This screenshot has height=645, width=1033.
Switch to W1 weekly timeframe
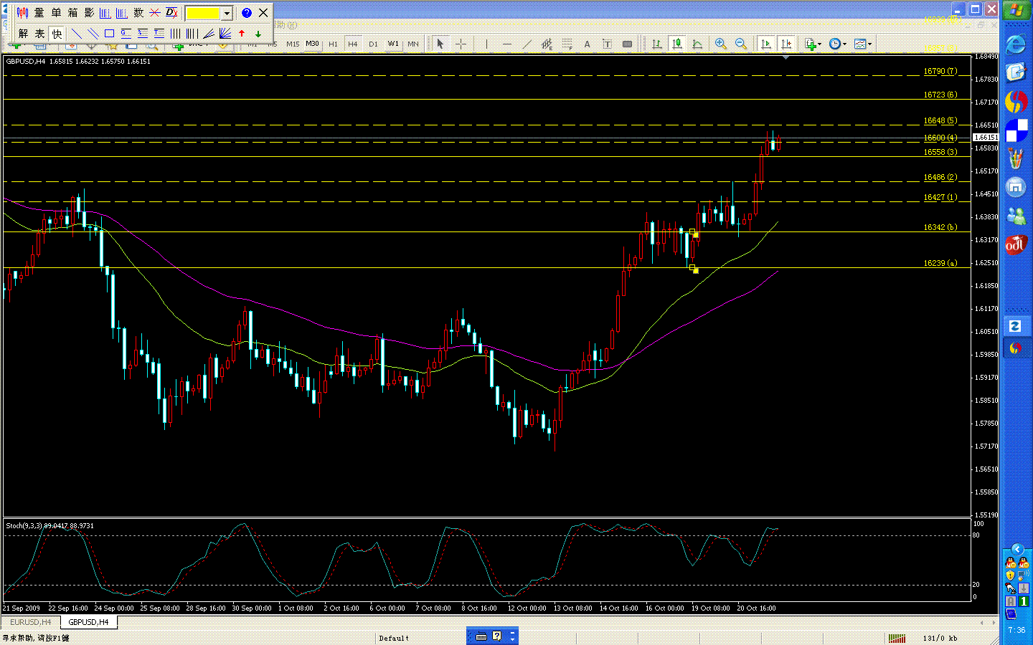tap(393, 44)
